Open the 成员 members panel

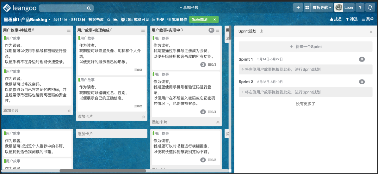[x=336, y=20]
